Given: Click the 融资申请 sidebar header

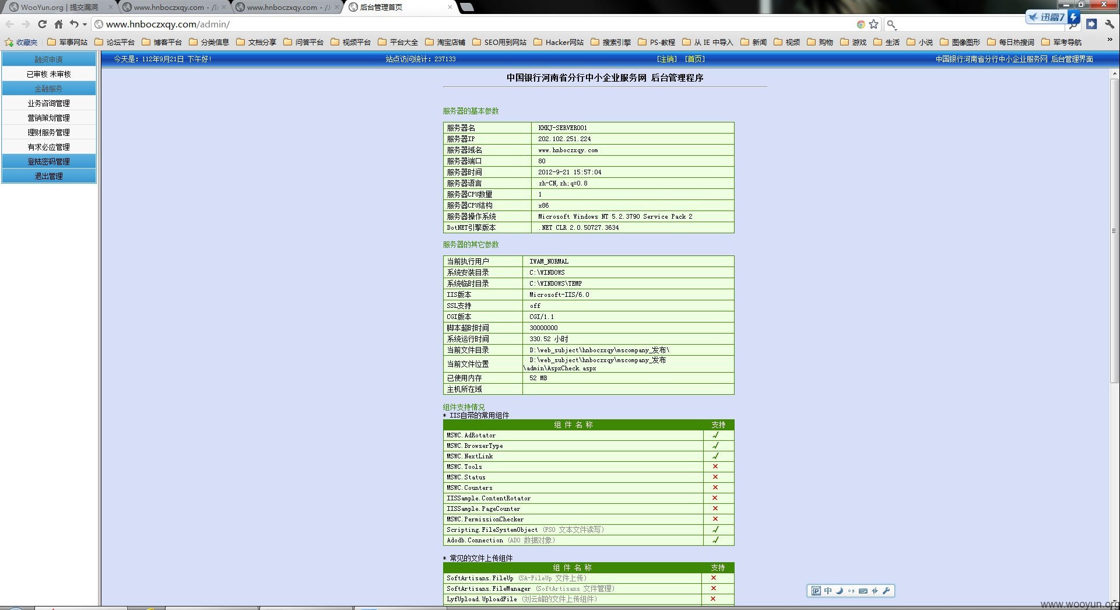Looking at the screenshot, I should [49, 59].
